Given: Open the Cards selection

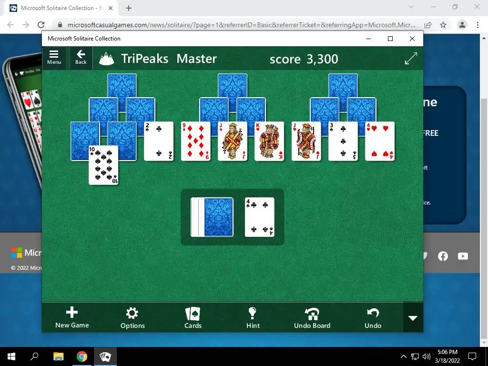Looking at the screenshot, I should tap(193, 317).
